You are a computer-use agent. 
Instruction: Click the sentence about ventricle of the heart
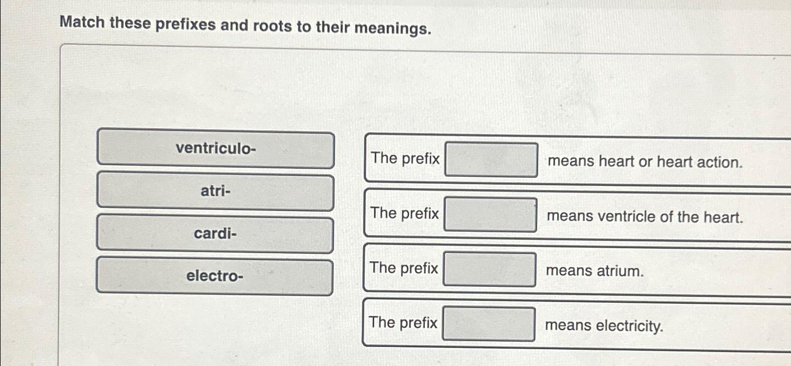click(574, 214)
